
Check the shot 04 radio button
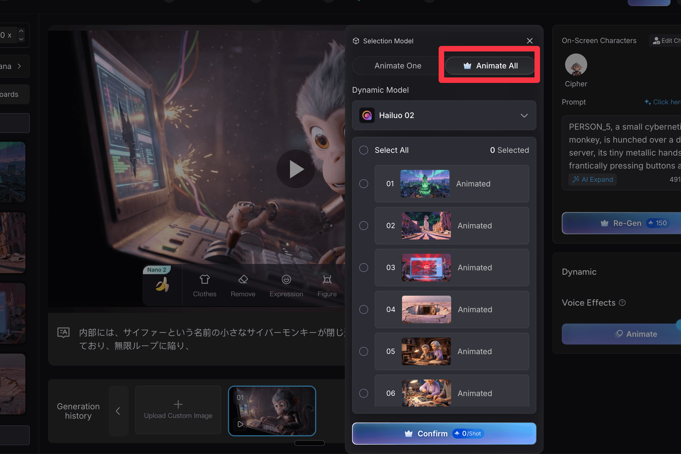pos(363,309)
